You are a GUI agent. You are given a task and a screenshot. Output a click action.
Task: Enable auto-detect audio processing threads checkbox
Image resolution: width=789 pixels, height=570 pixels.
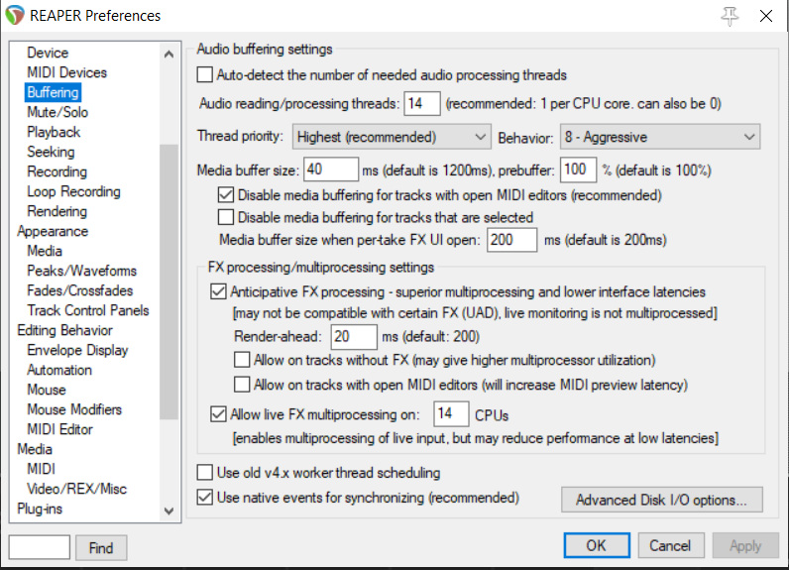click(x=205, y=74)
